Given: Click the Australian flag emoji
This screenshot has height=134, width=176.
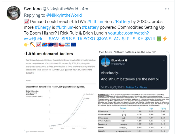Looking at the screenshot, I should coord(50,45).
